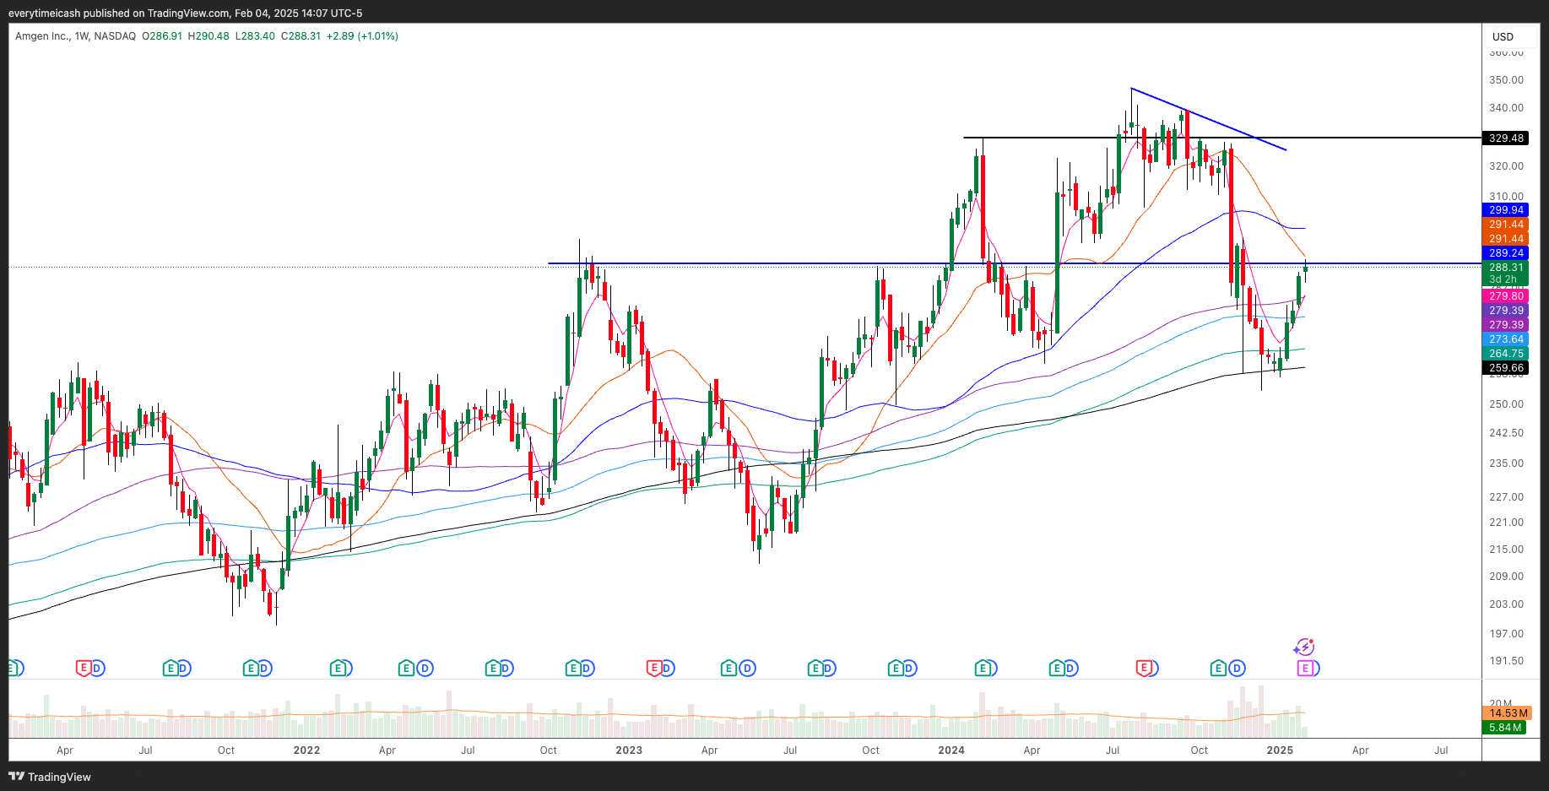Viewport: 1549px width, 791px height.
Task: Click the TradingView logo at bottom left
Action: coord(50,777)
